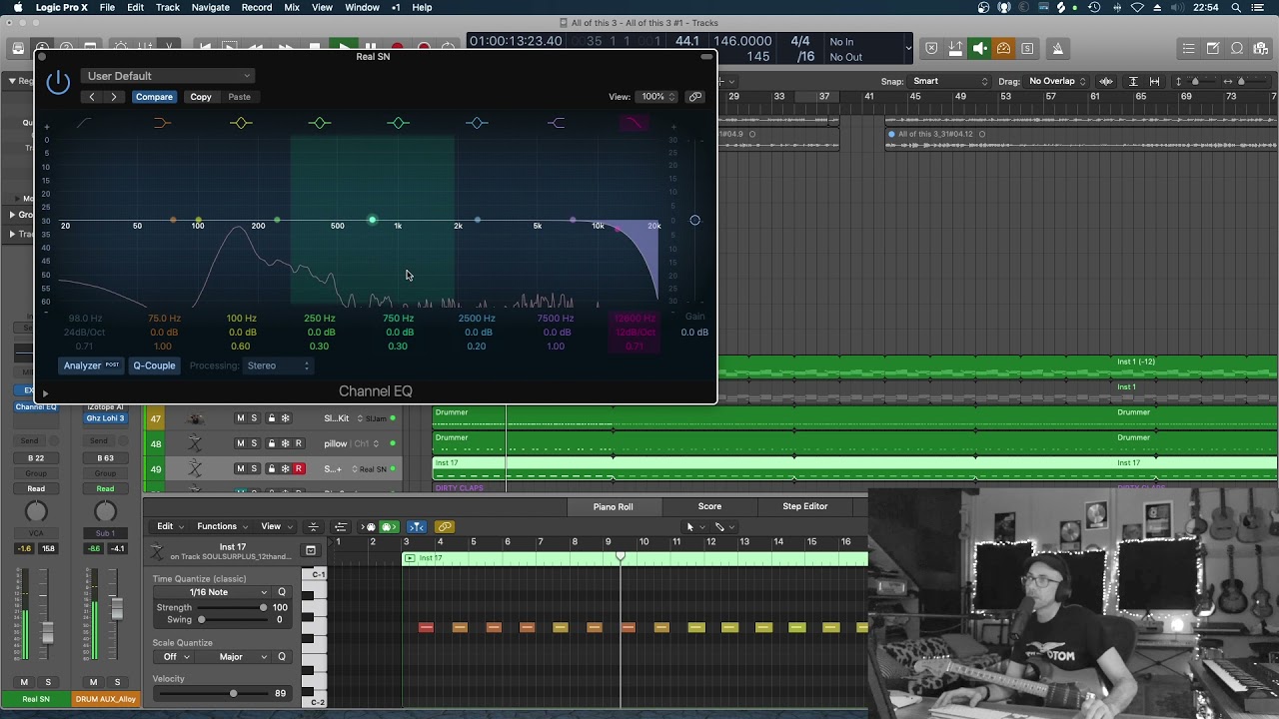Click the vertical auto zoom icon
Screen dimensions: 1279x719
[1133, 81]
